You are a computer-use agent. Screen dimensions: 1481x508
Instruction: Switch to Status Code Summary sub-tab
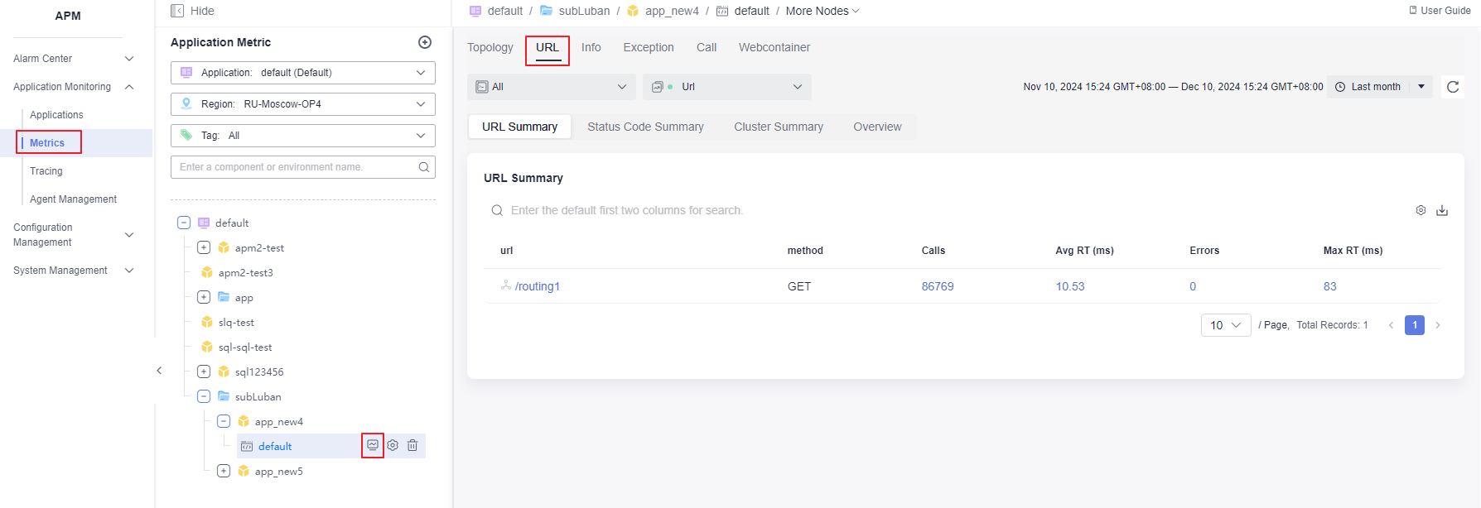645,127
